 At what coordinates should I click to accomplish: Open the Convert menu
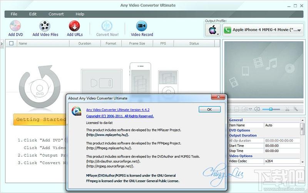(x=56, y=14)
